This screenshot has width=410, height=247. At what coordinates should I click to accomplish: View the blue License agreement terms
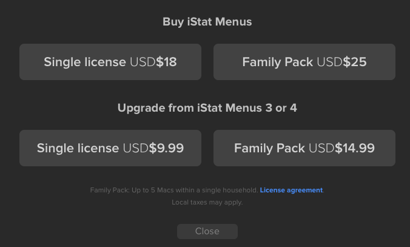coord(291,190)
